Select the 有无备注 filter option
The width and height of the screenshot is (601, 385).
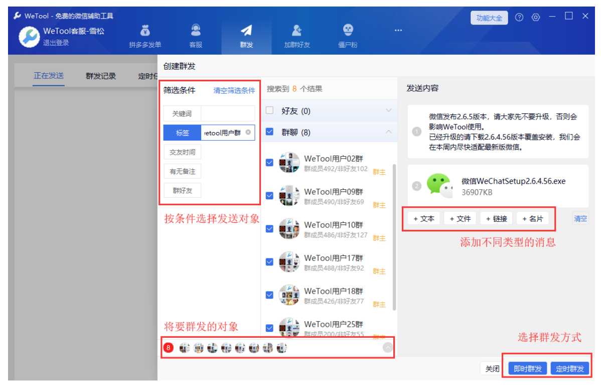coord(182,171)
